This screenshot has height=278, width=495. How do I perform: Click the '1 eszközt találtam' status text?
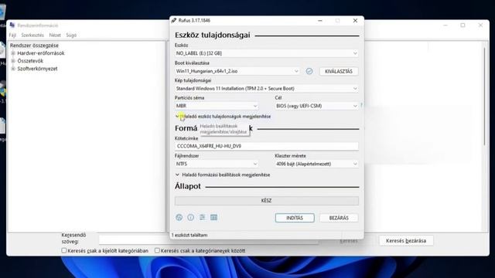pyautogui.click(x=189, y=235)
